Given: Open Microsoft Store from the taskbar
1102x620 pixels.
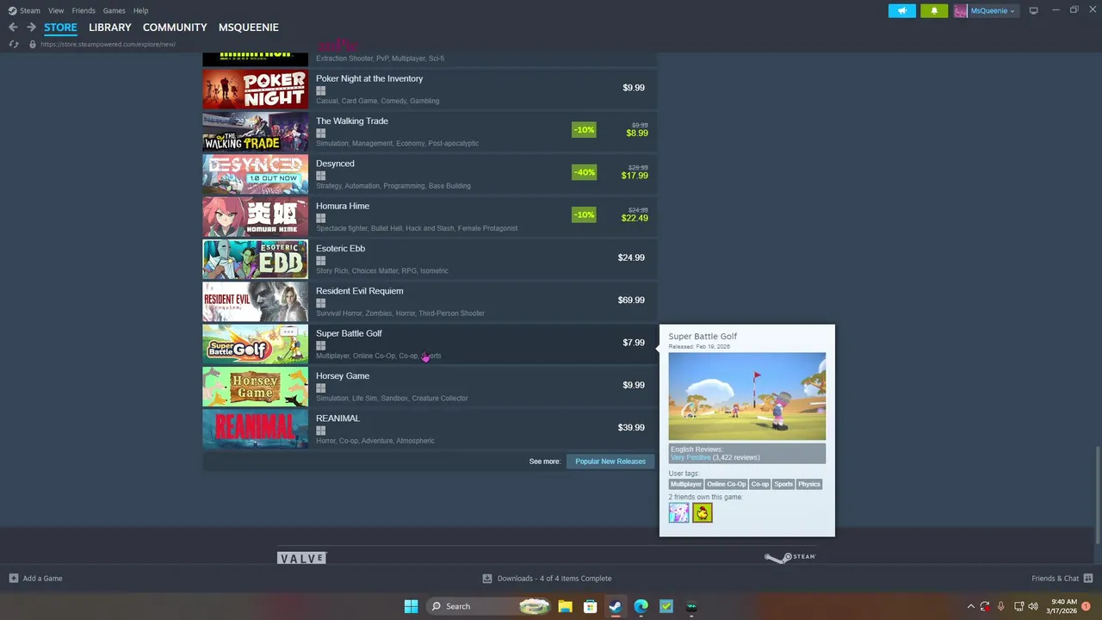Looking at the screenshot, I should [x=590, y=606].
